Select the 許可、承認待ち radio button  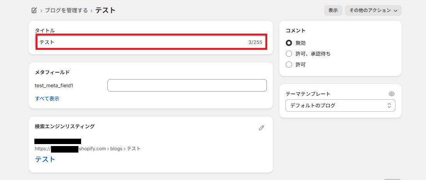[289, 54]
